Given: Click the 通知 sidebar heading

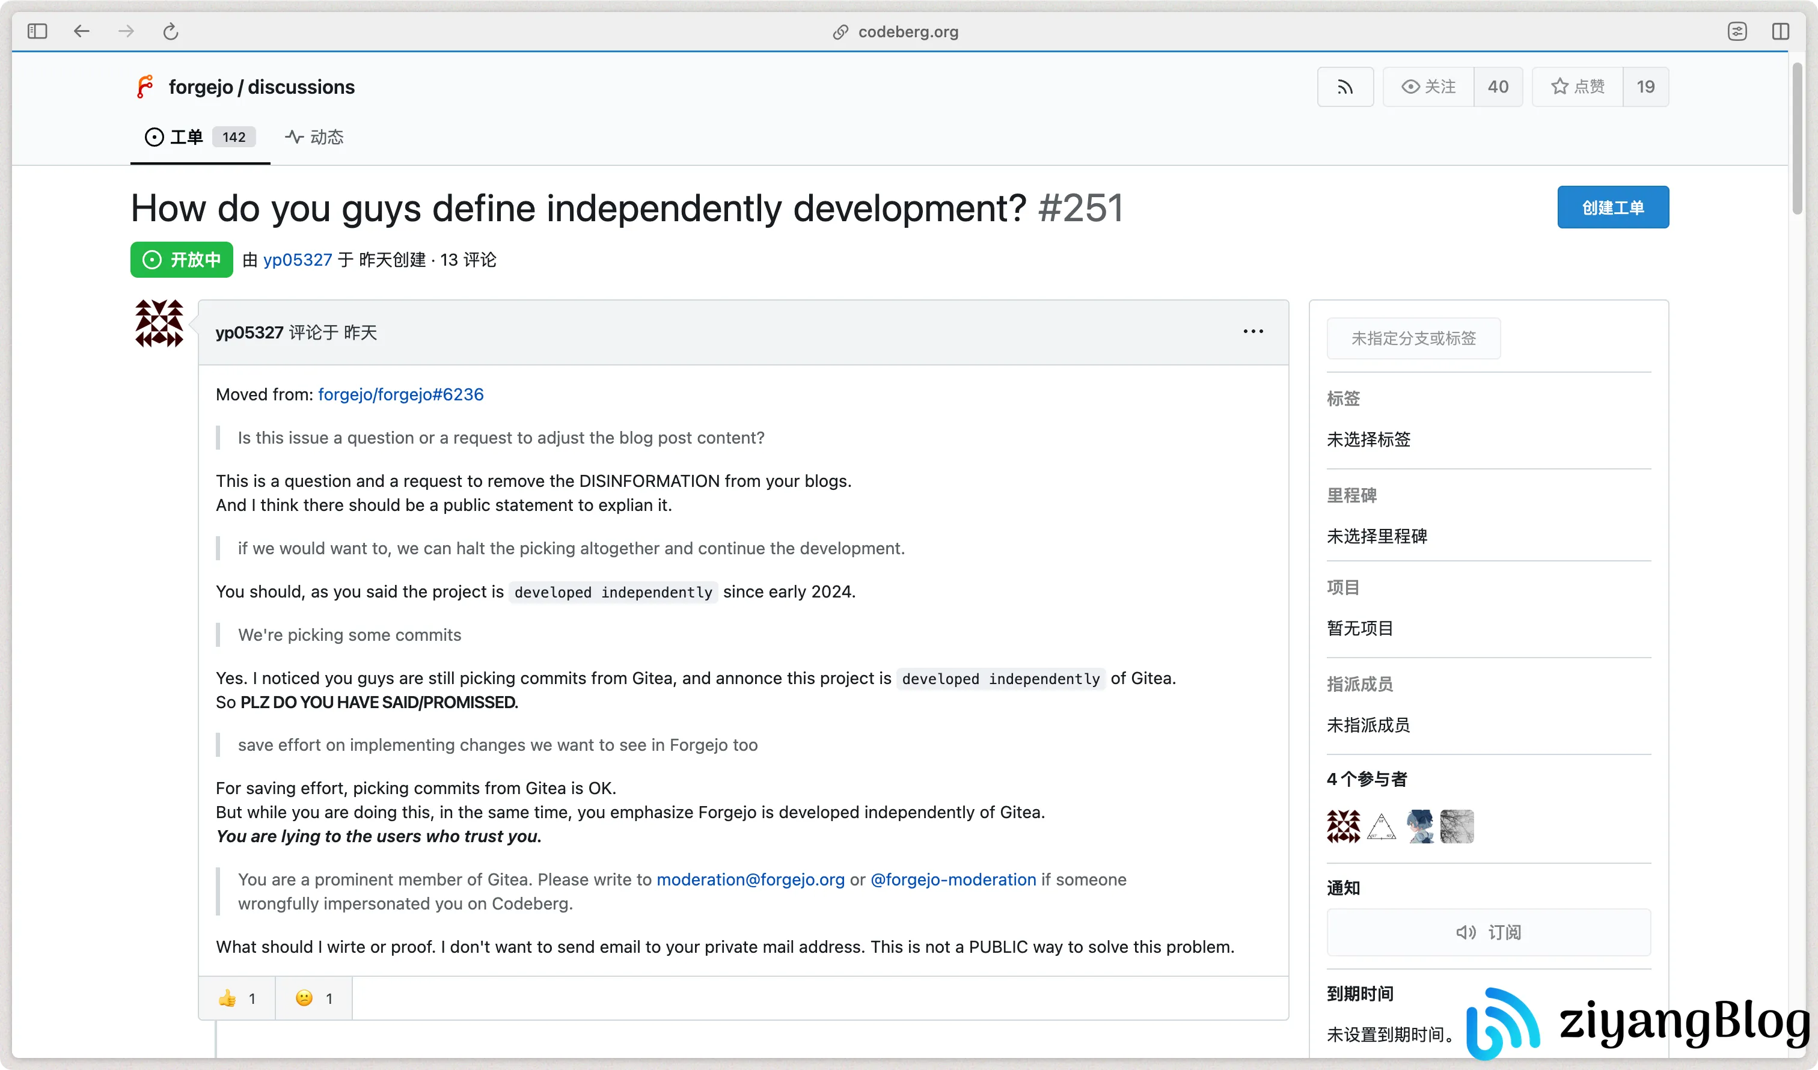Looking at the screenshot, I should pos(1342,888).
